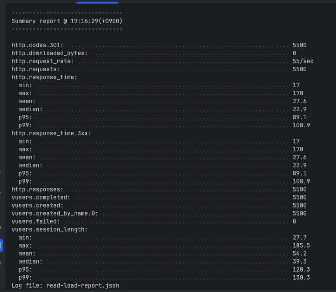
Task: Select the Summary report @ 19:16:29(+0900) heading
Action: pos(67,21)
